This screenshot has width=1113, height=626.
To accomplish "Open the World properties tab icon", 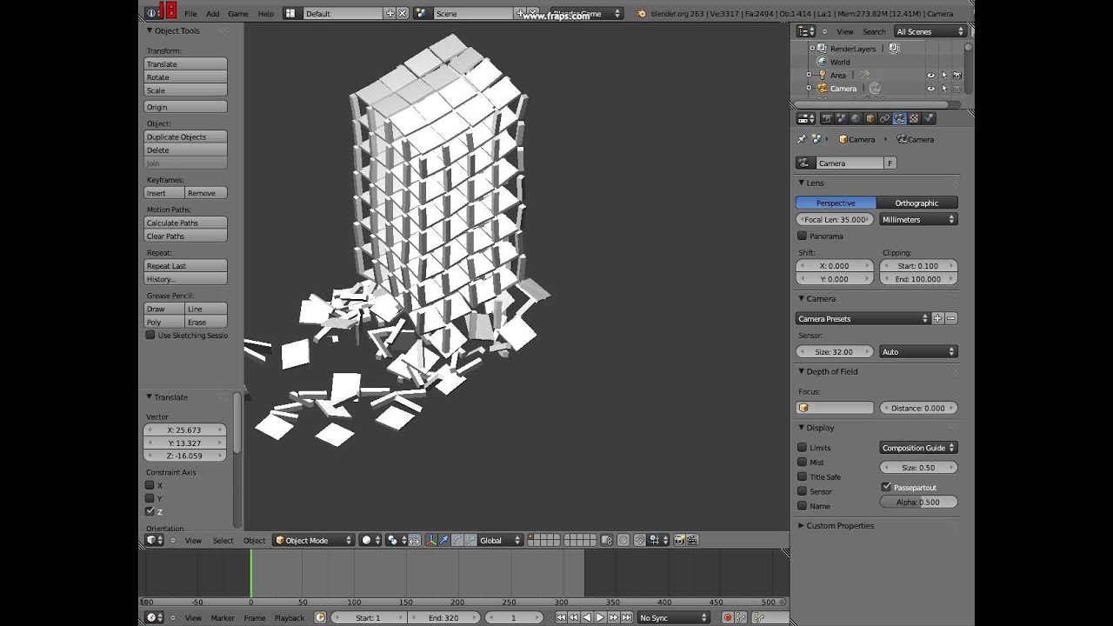I will (856, 118).
